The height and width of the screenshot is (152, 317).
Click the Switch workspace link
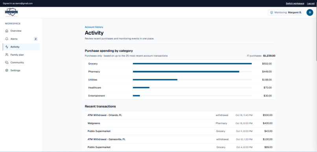click(x=295, y=4)
